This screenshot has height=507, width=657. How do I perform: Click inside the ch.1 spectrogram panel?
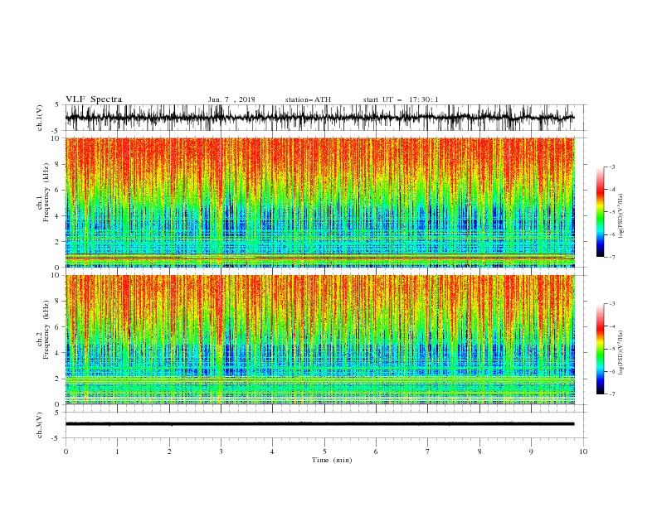(x=319, y=202)
